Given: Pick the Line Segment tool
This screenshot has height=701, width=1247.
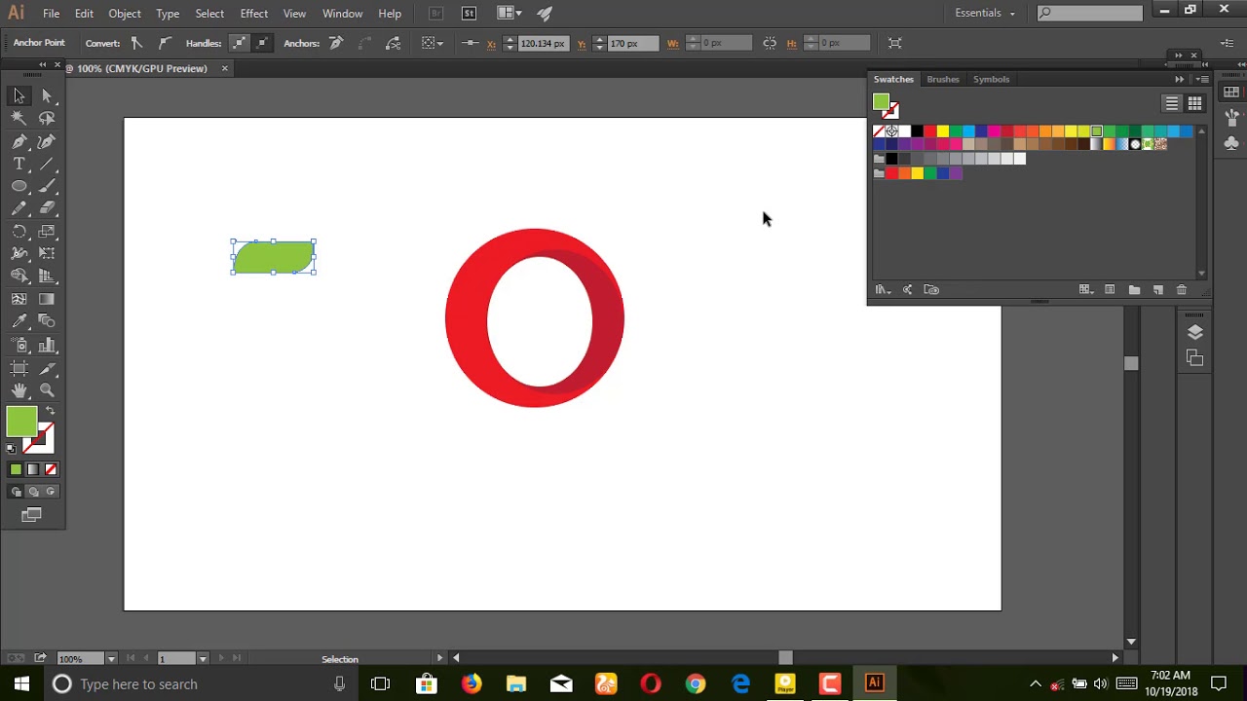Looking at the screenshot, I should [x=47, y=164].
